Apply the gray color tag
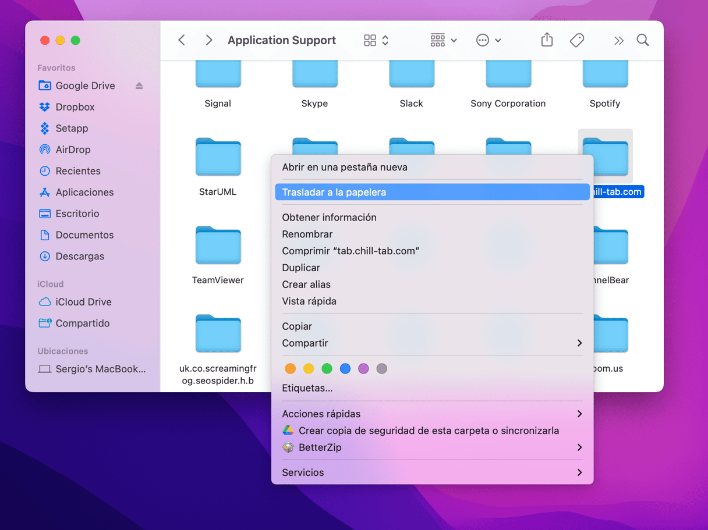This screenshot has width=708, height=530. click(382, 368)
